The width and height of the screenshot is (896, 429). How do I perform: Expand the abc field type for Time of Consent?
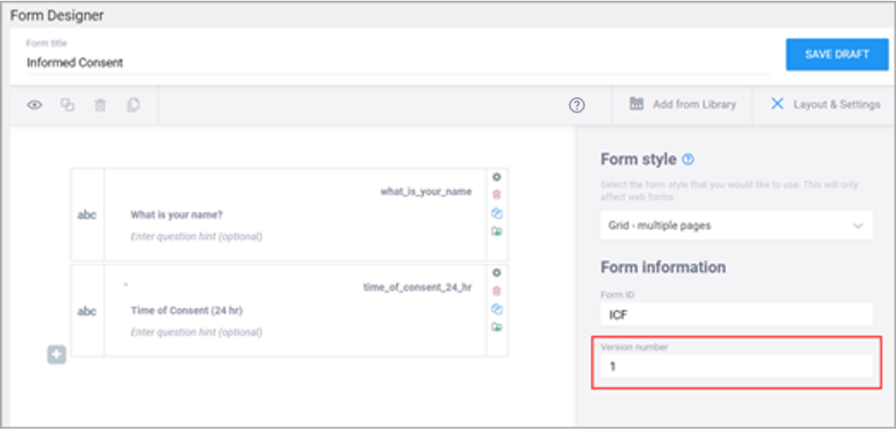click(x=86, y=310)
